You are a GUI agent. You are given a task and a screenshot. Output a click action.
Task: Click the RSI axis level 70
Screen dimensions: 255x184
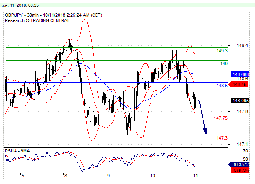[245, 151]
